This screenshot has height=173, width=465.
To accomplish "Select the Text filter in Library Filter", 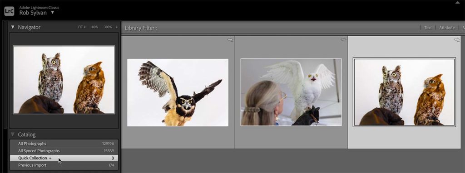I will (x=428, y=28).
